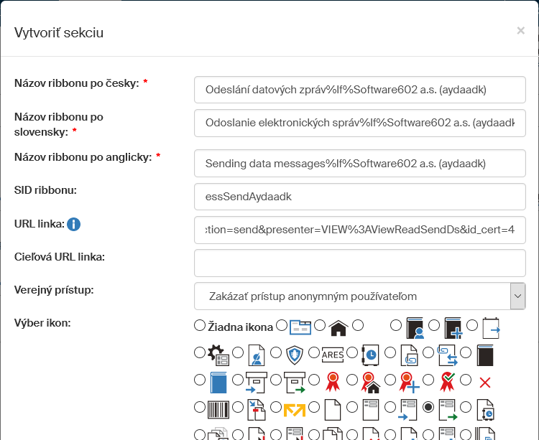Image resolution: width=539 pixels, height=440 pixels.
Task: Click the black house icon
Action: click(x=338, y=327)
